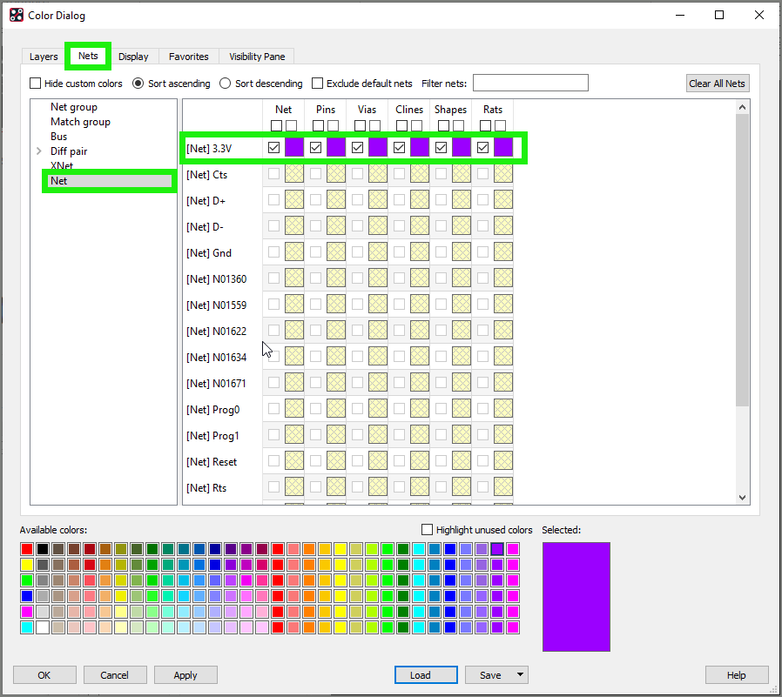The image size is (782, 697).
Task: Click the Color Dialog app icon in title bar
Action: tap(17, 16)
